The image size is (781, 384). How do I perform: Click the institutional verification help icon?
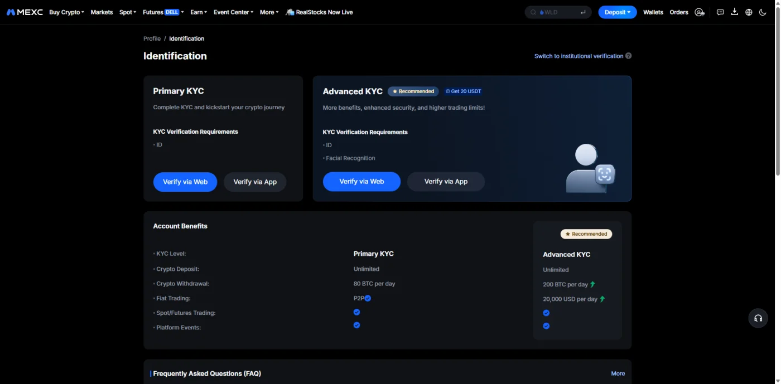(629, 56)
